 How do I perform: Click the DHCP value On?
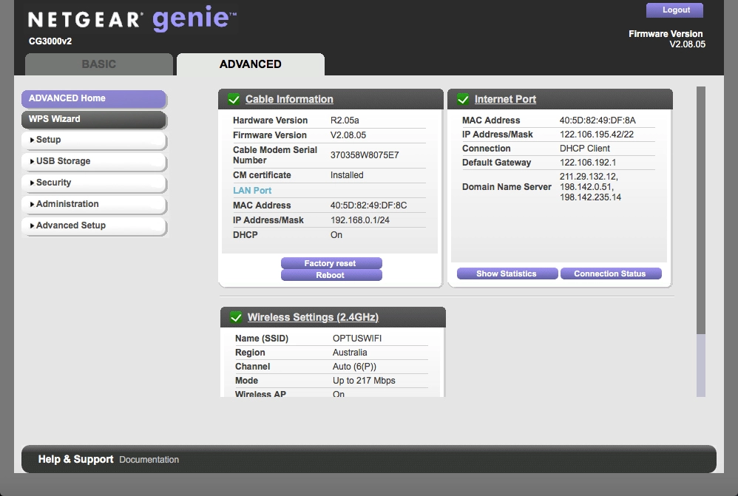coord(336,235)
